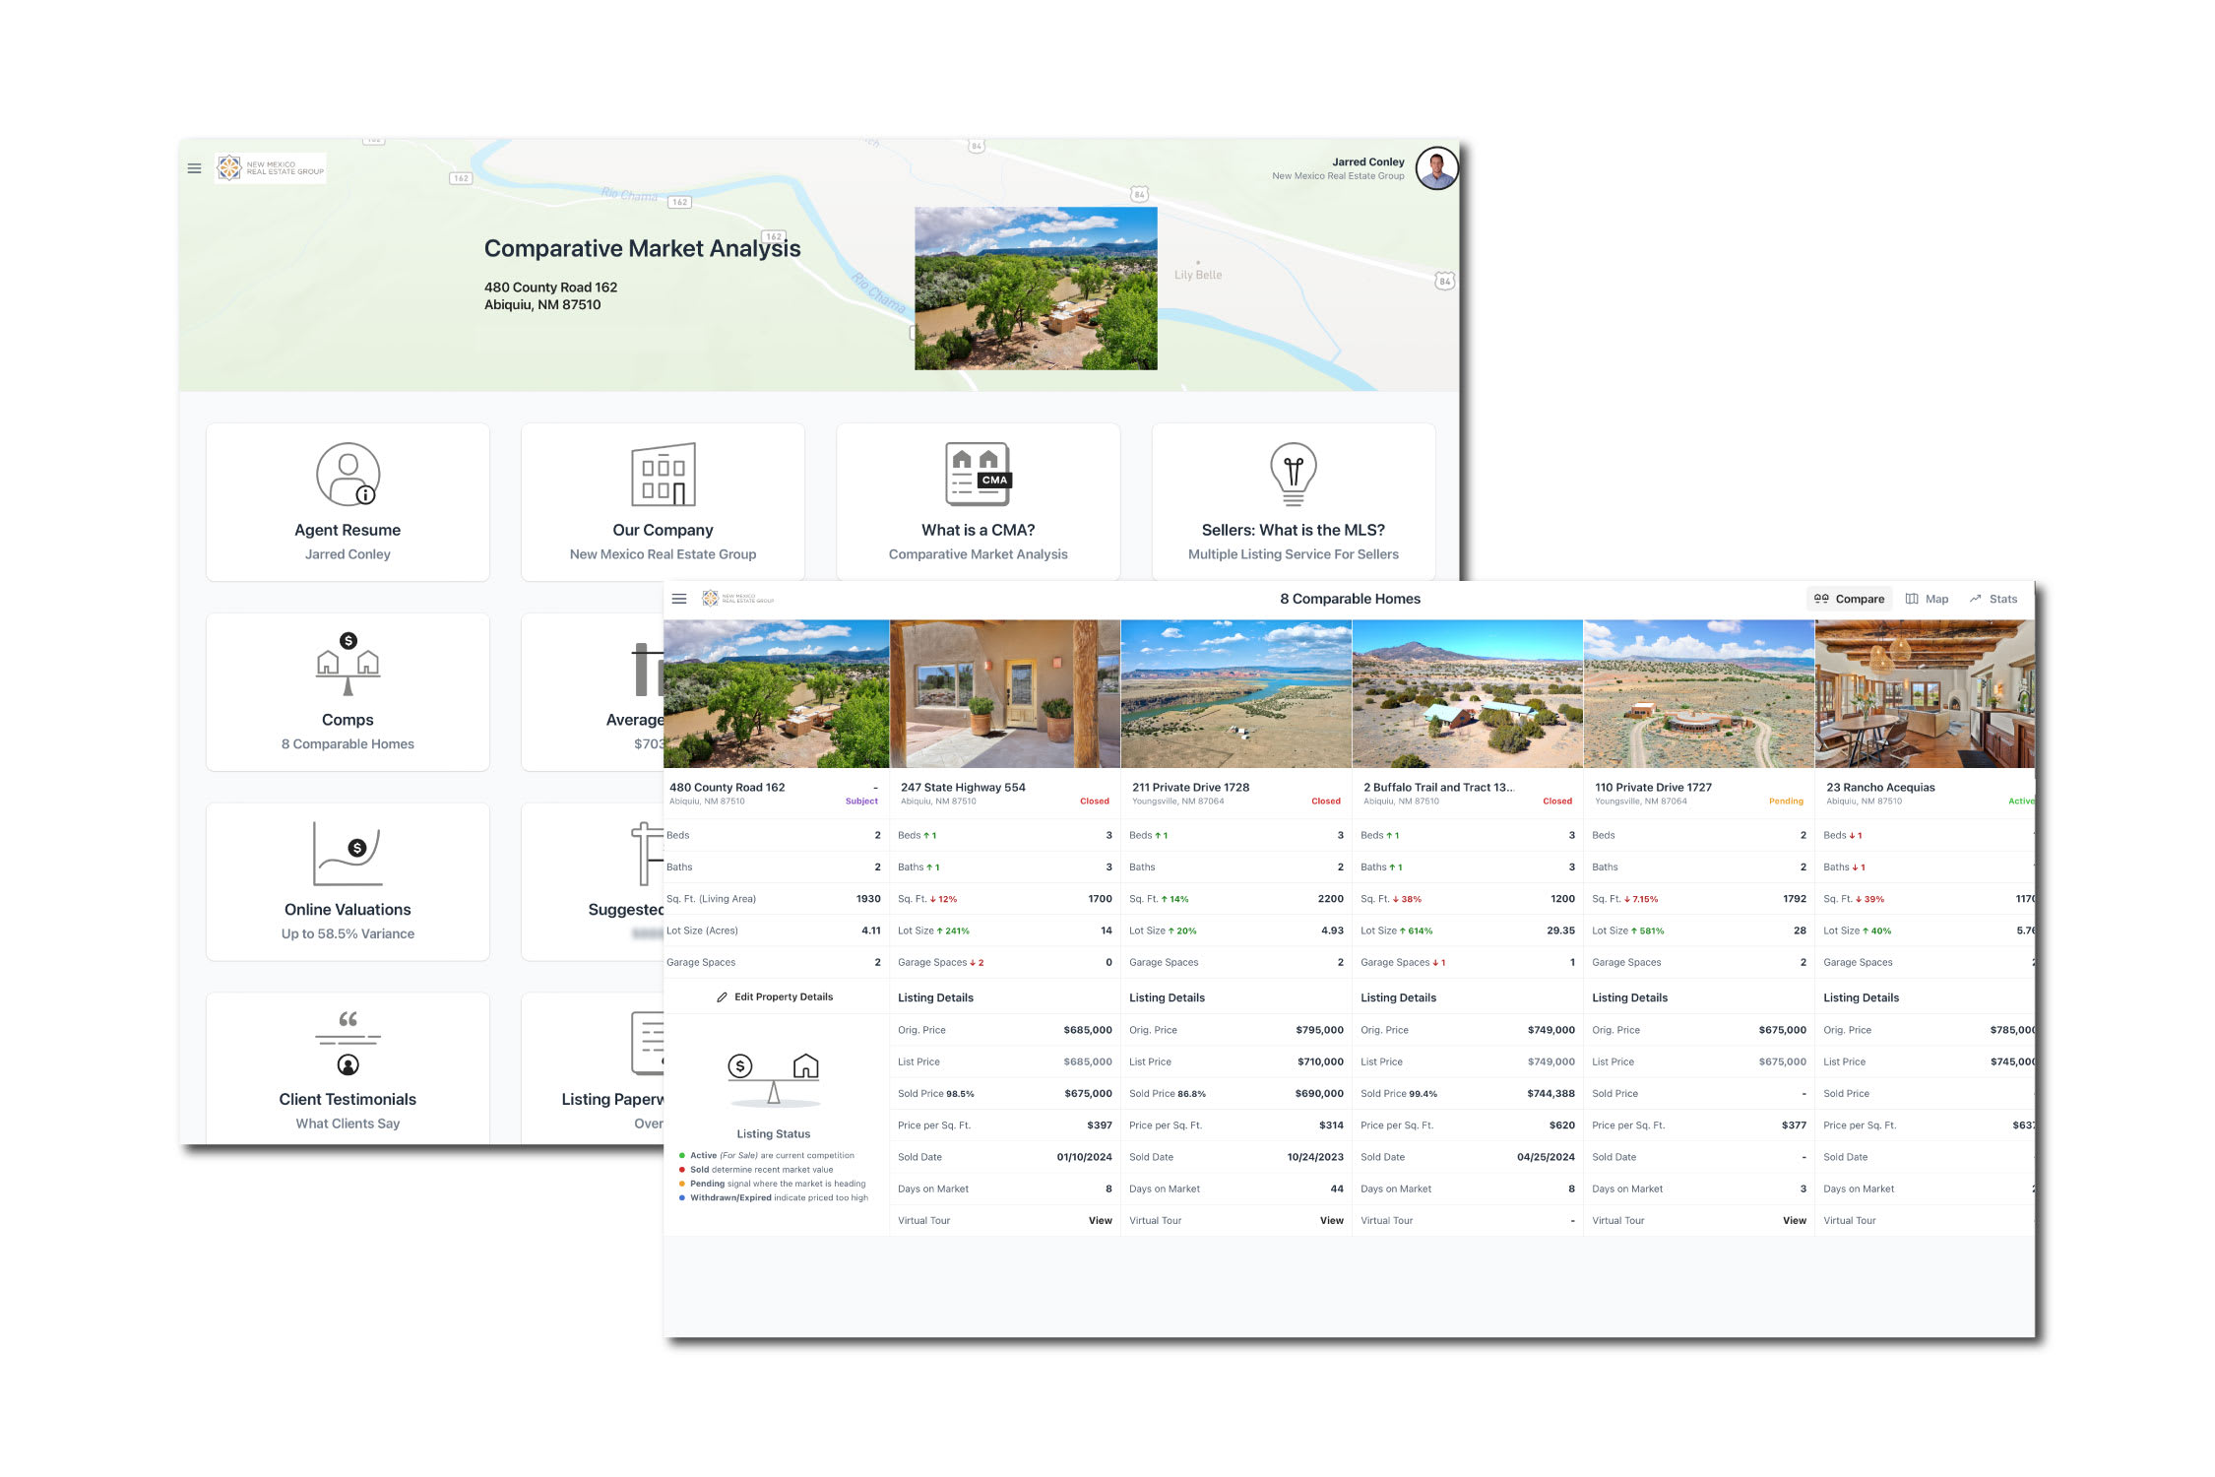Open the Agent Resume card icon
This screenshot has height=1477, width=2215.
tap(348, 475)
